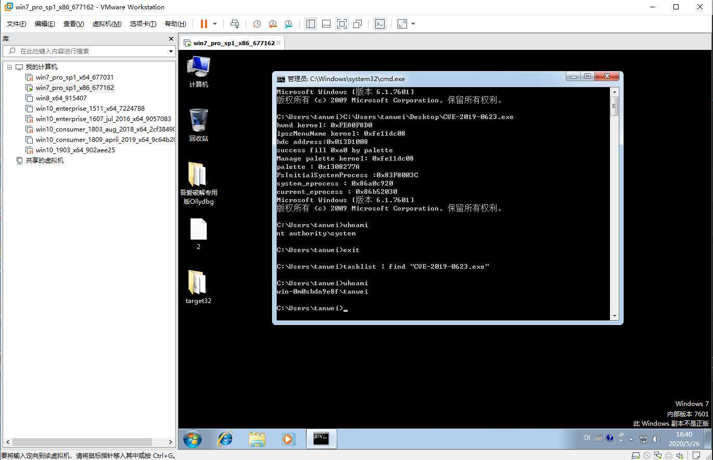713x460 pixels.
Task: Click the blue help icon in tray
Action: pos(609,438)
